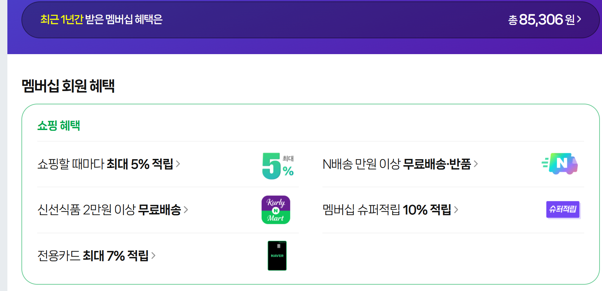Screen dimensions: 602x291
Task: Click chevron after 신선식품 무료배송
Action: pos(186,210)
